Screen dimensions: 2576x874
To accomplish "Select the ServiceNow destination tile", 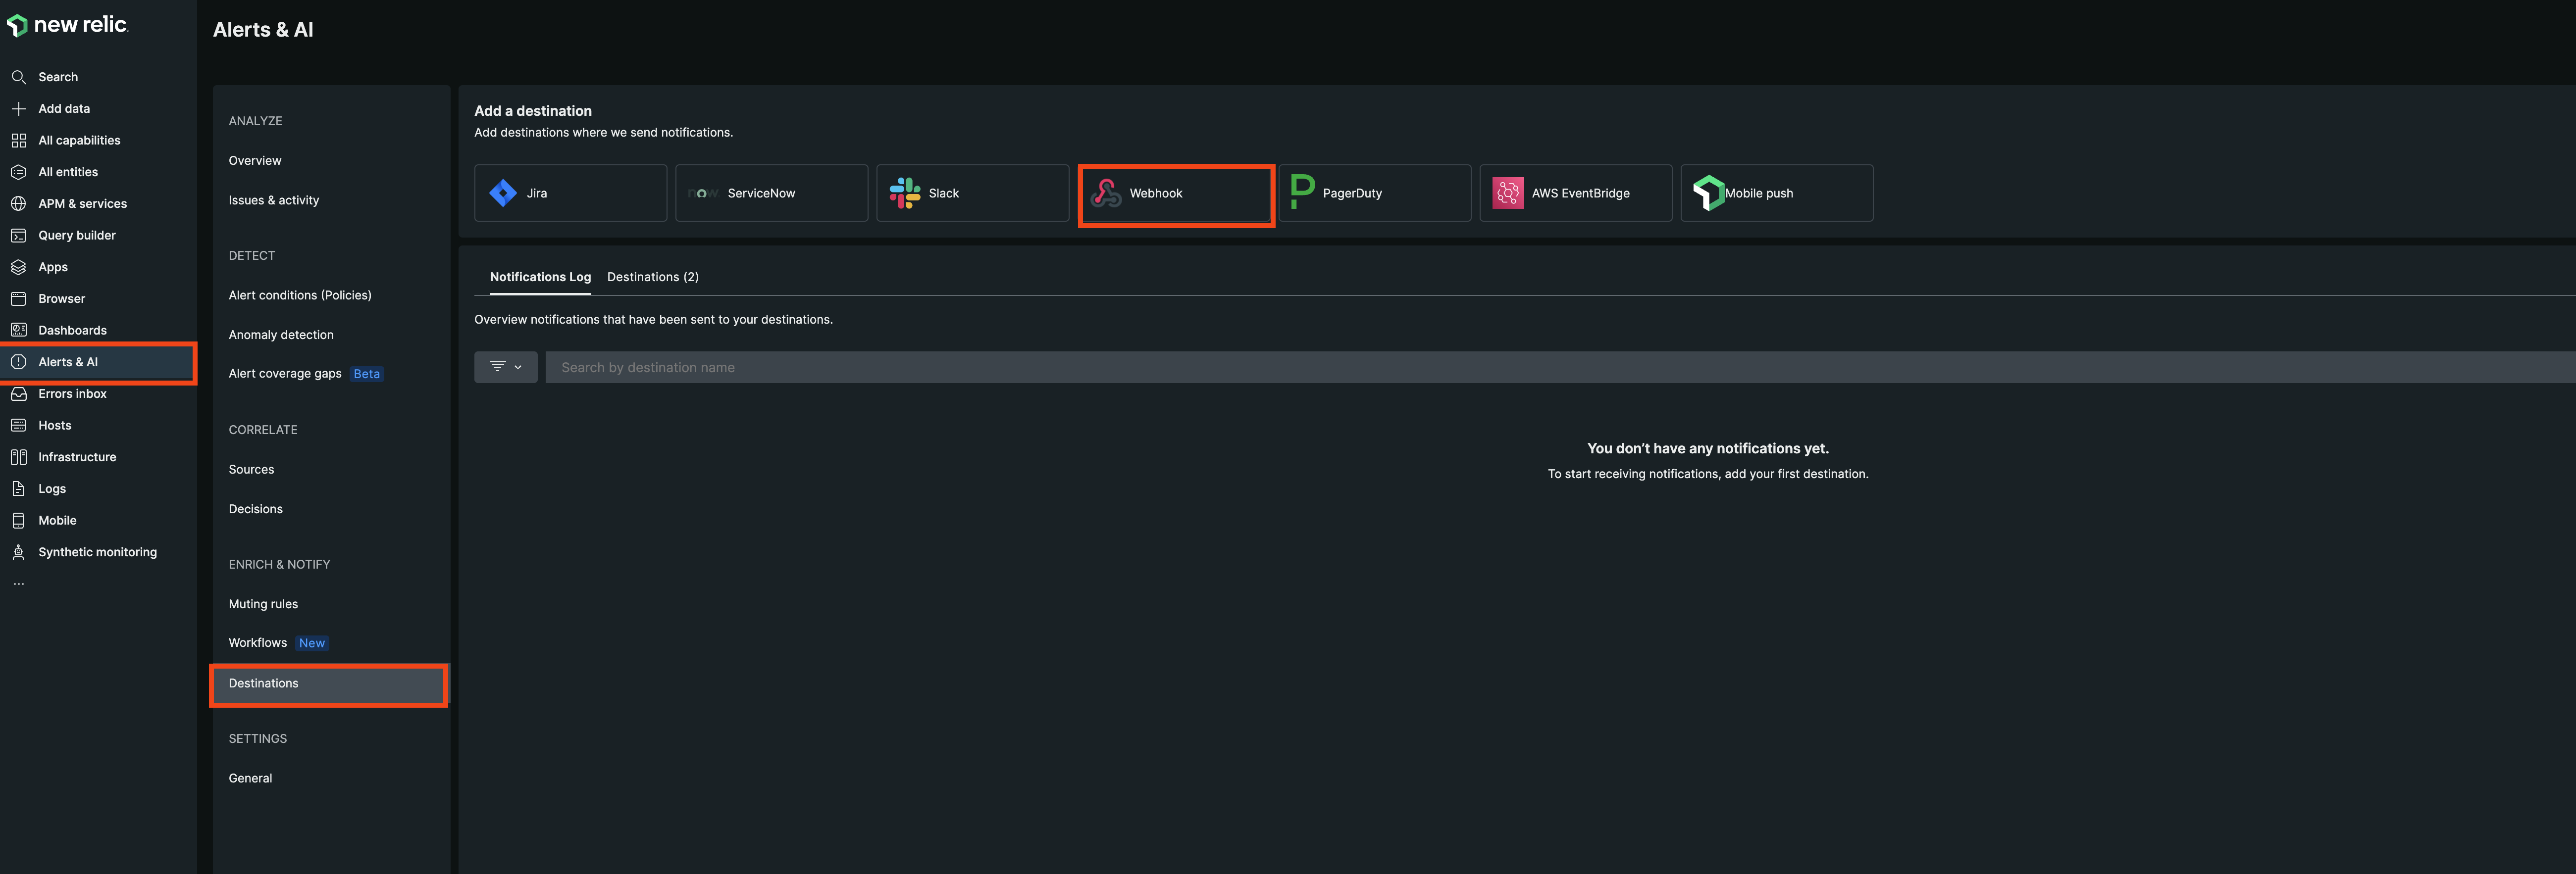I will click(x=771, y=193).
